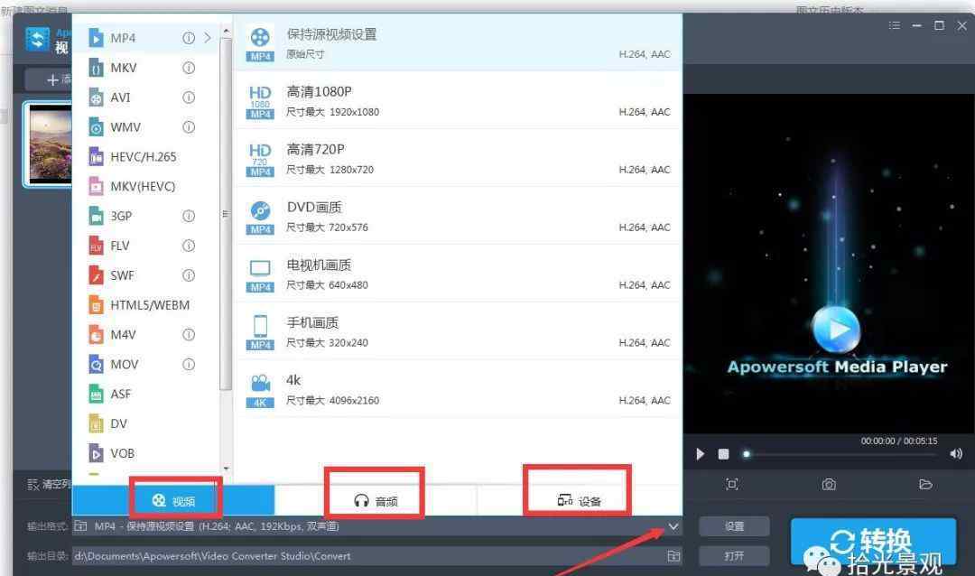
Task: Take a snapshot with camera icon
Action: tap(829, 485)
